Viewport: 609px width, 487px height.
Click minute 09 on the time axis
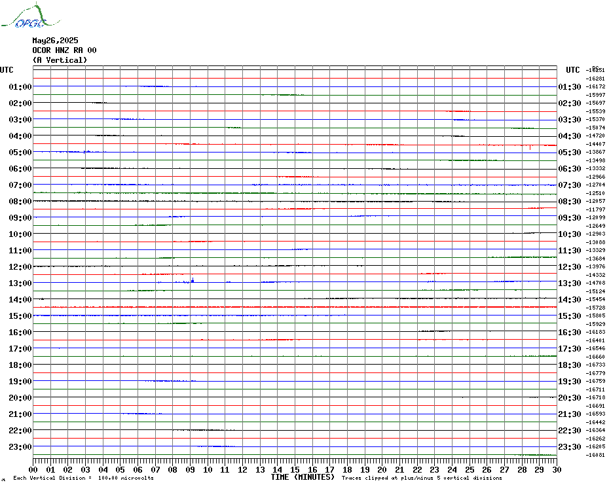tap(191, 469)
